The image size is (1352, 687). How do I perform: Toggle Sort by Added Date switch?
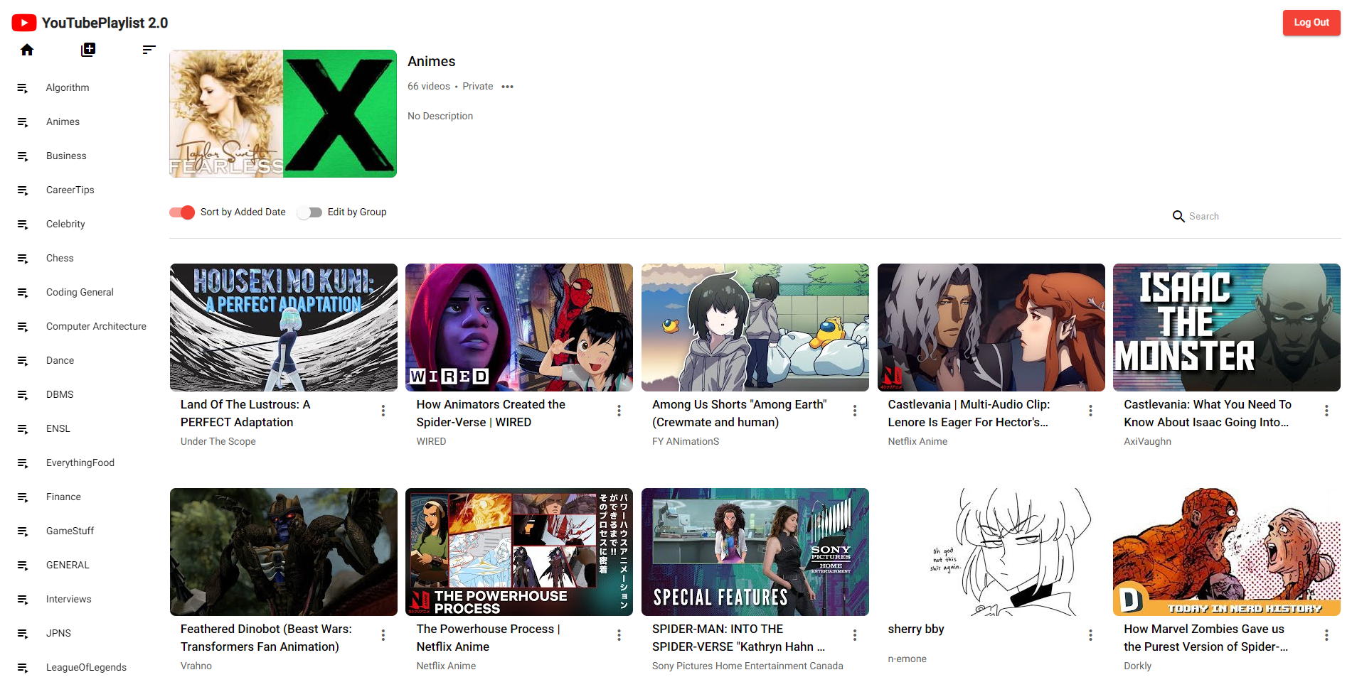[x=182, y=212]
